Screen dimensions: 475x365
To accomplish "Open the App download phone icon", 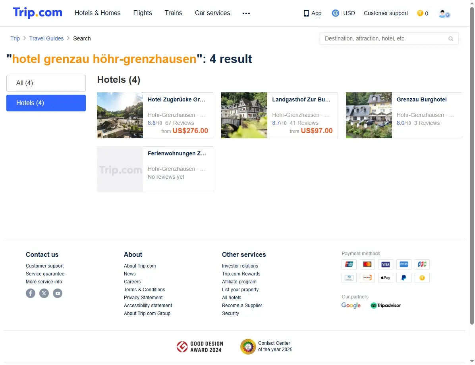I will [306, 13].
